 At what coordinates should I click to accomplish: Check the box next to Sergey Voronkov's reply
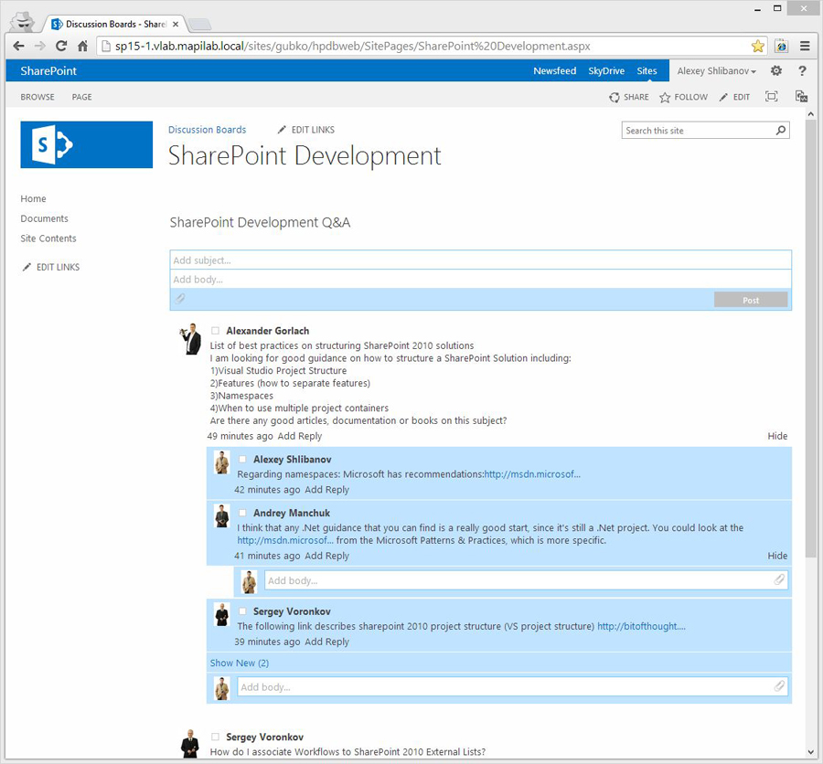click(242, 611)
